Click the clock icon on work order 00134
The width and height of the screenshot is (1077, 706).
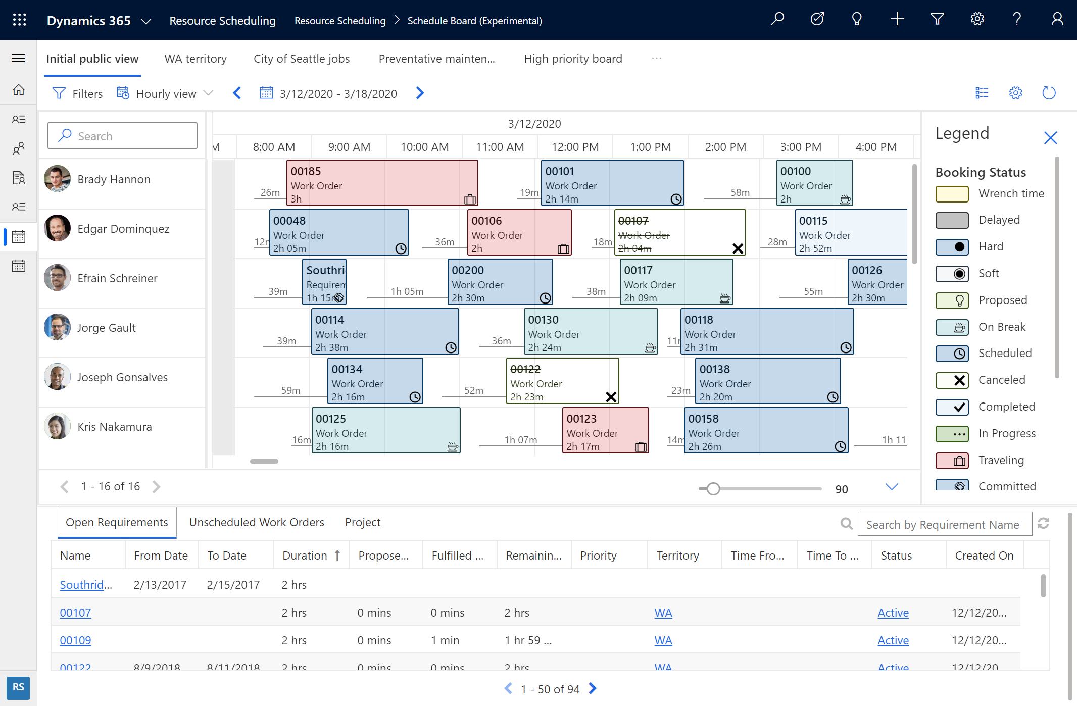(x=415, y=396)
